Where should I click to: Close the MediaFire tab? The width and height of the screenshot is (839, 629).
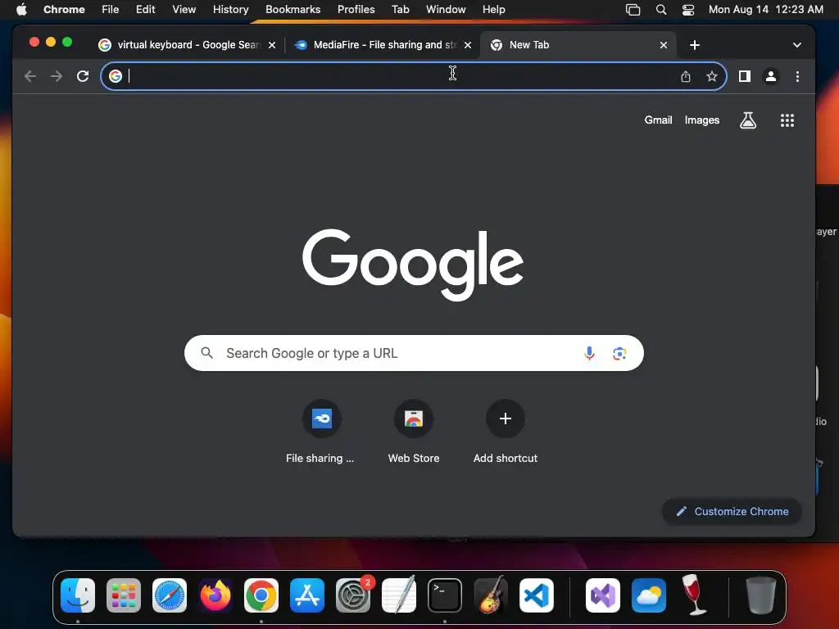coord(468,45)
